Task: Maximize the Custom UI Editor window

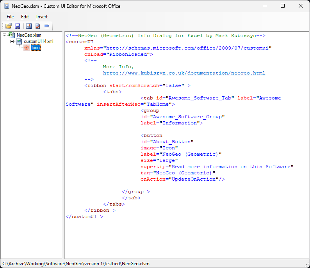Action: coord(282,6)
